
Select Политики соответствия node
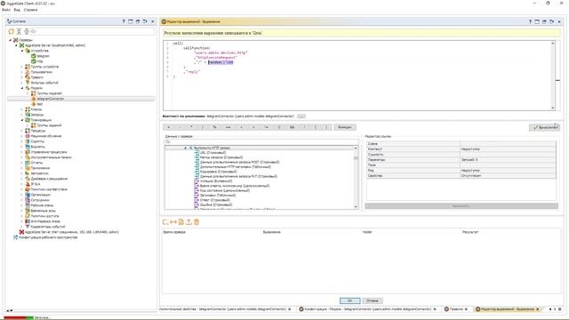(x=49, y=189)
